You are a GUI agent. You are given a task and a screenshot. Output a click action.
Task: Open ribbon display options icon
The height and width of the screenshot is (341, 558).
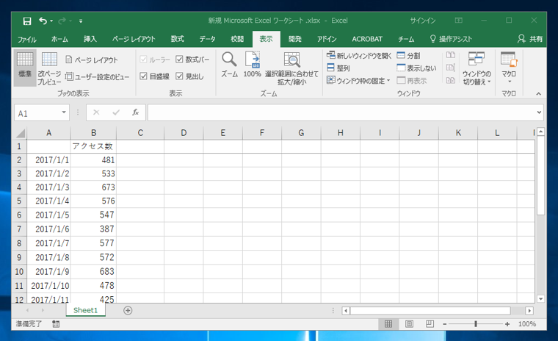pyautogui.click(x=459, y=21)
